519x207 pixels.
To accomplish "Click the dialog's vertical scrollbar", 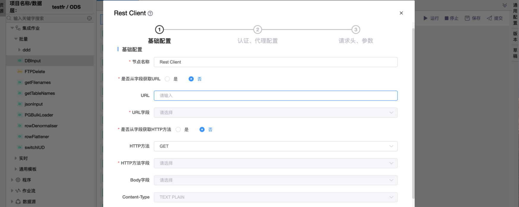I will click(413, 113).
